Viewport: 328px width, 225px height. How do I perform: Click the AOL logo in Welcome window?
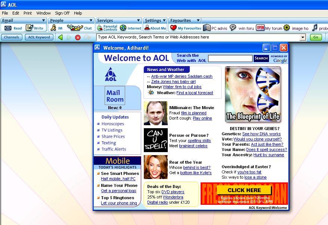pos(111,74)
